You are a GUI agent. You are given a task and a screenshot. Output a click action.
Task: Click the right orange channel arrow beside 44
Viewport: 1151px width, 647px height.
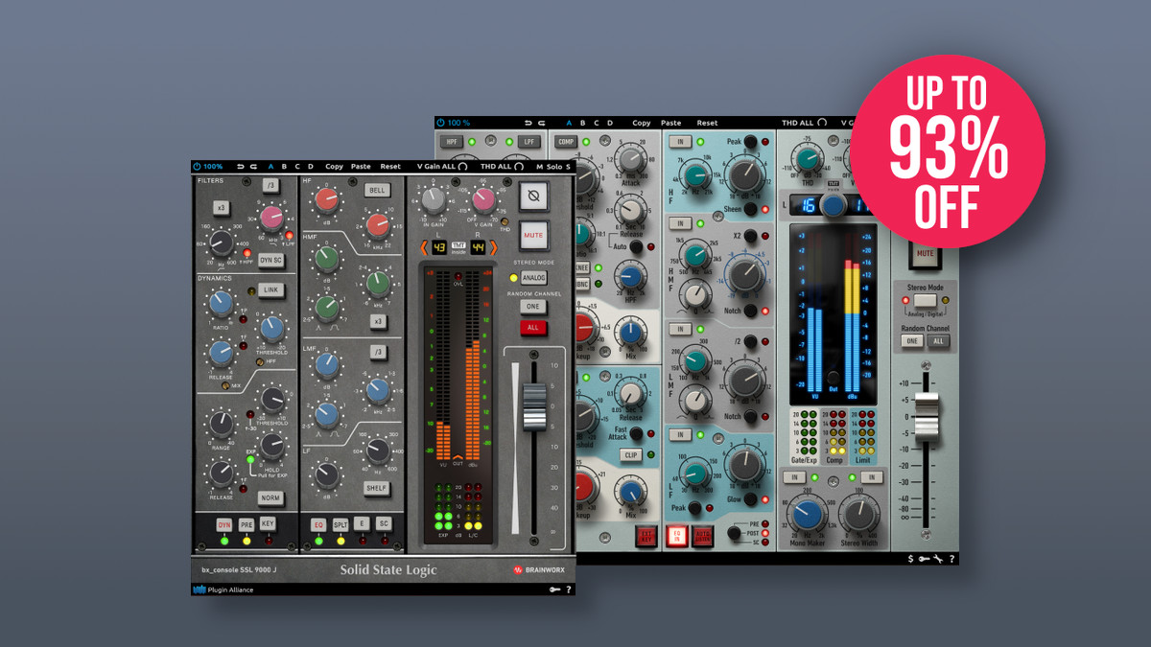(495, 247)
